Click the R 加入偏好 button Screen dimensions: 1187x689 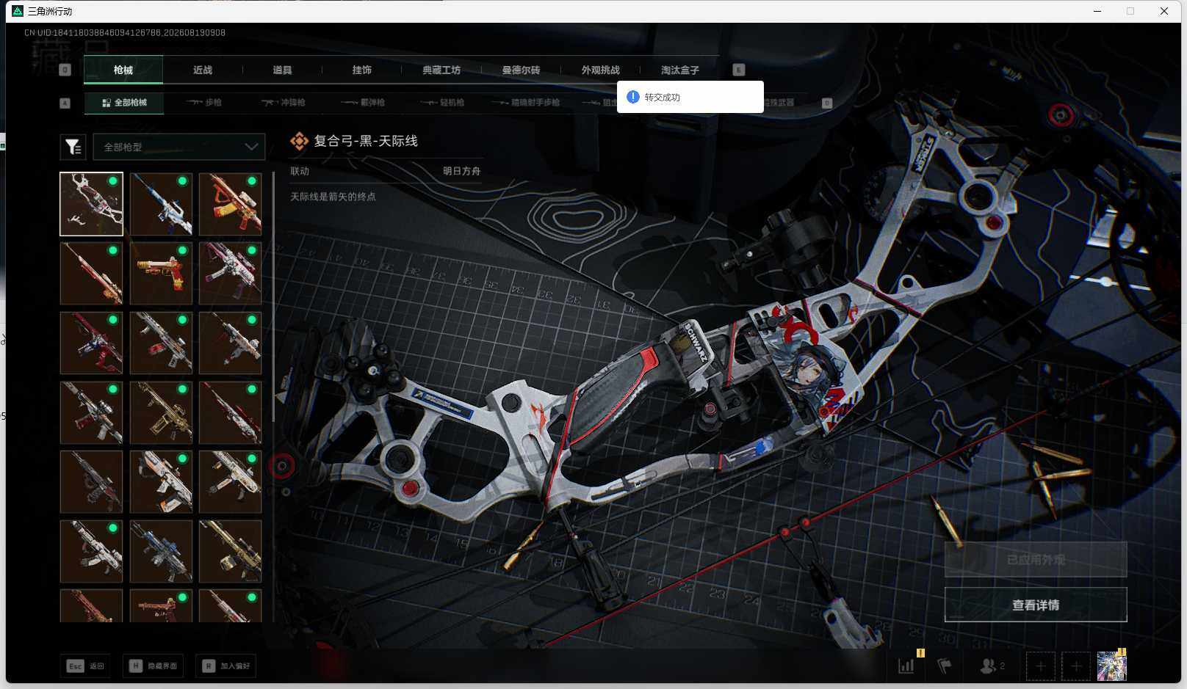click(x=226, y=666)
